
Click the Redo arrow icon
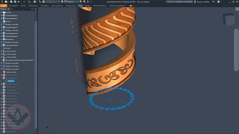tap(24, 1)
